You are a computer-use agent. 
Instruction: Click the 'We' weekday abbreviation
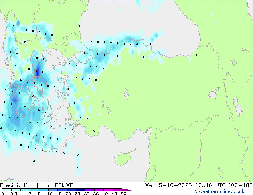point(148,185)
